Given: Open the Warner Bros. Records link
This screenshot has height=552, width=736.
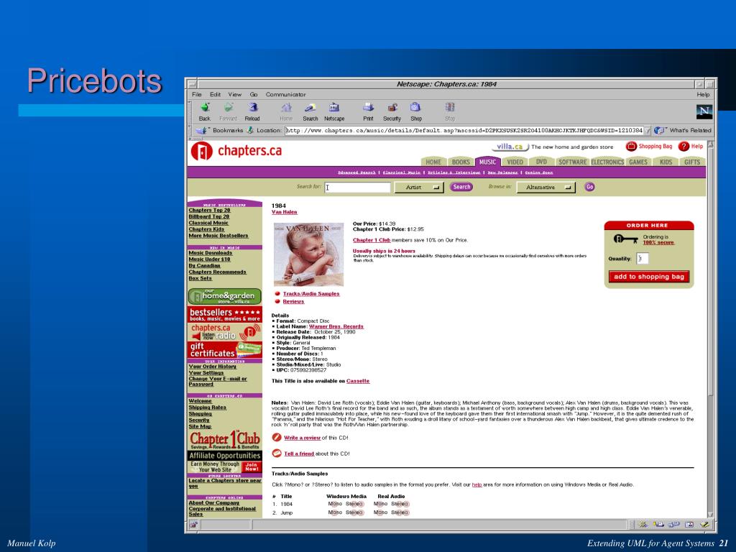Looking at the screenshot, I should [x=336, y=326].
